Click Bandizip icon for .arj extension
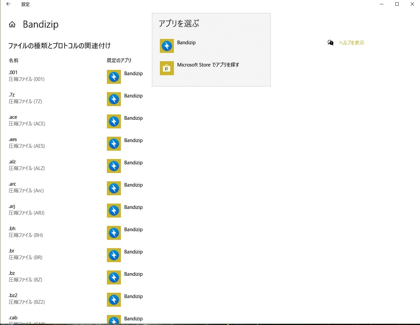Viewport: 420px width, 325px height. click(114, 211)
